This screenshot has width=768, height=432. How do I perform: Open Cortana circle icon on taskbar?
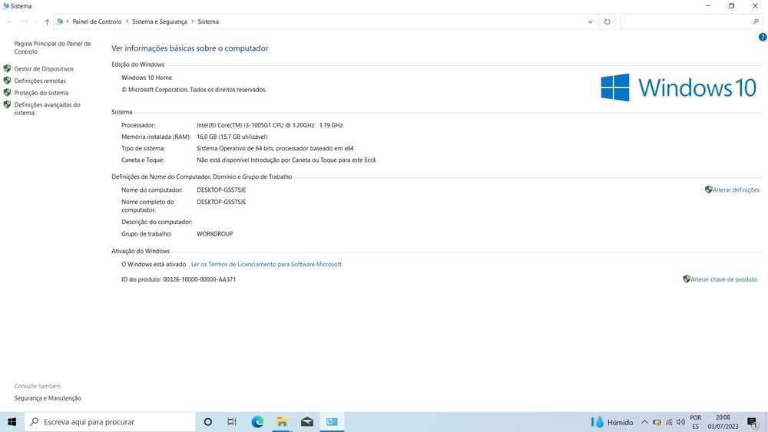tap(207, 422)
